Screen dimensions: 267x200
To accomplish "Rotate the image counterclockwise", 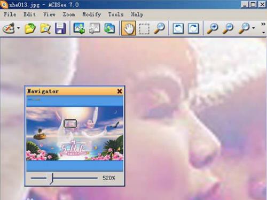I will 178,28.
